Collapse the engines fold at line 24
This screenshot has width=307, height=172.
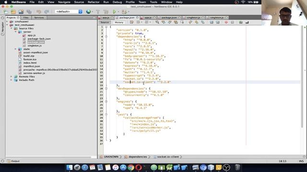[x=106, y=102]
